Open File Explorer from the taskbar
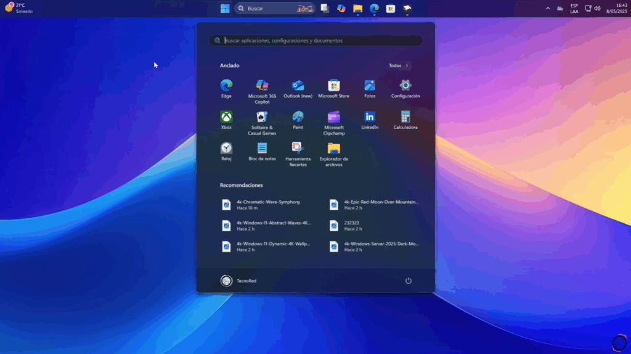Screen dimensions: 631x354 [358, 9]
